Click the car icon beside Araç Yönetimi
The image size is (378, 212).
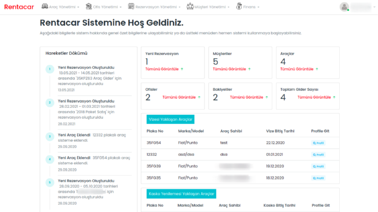pyautogui.click(x=45, y=7)
